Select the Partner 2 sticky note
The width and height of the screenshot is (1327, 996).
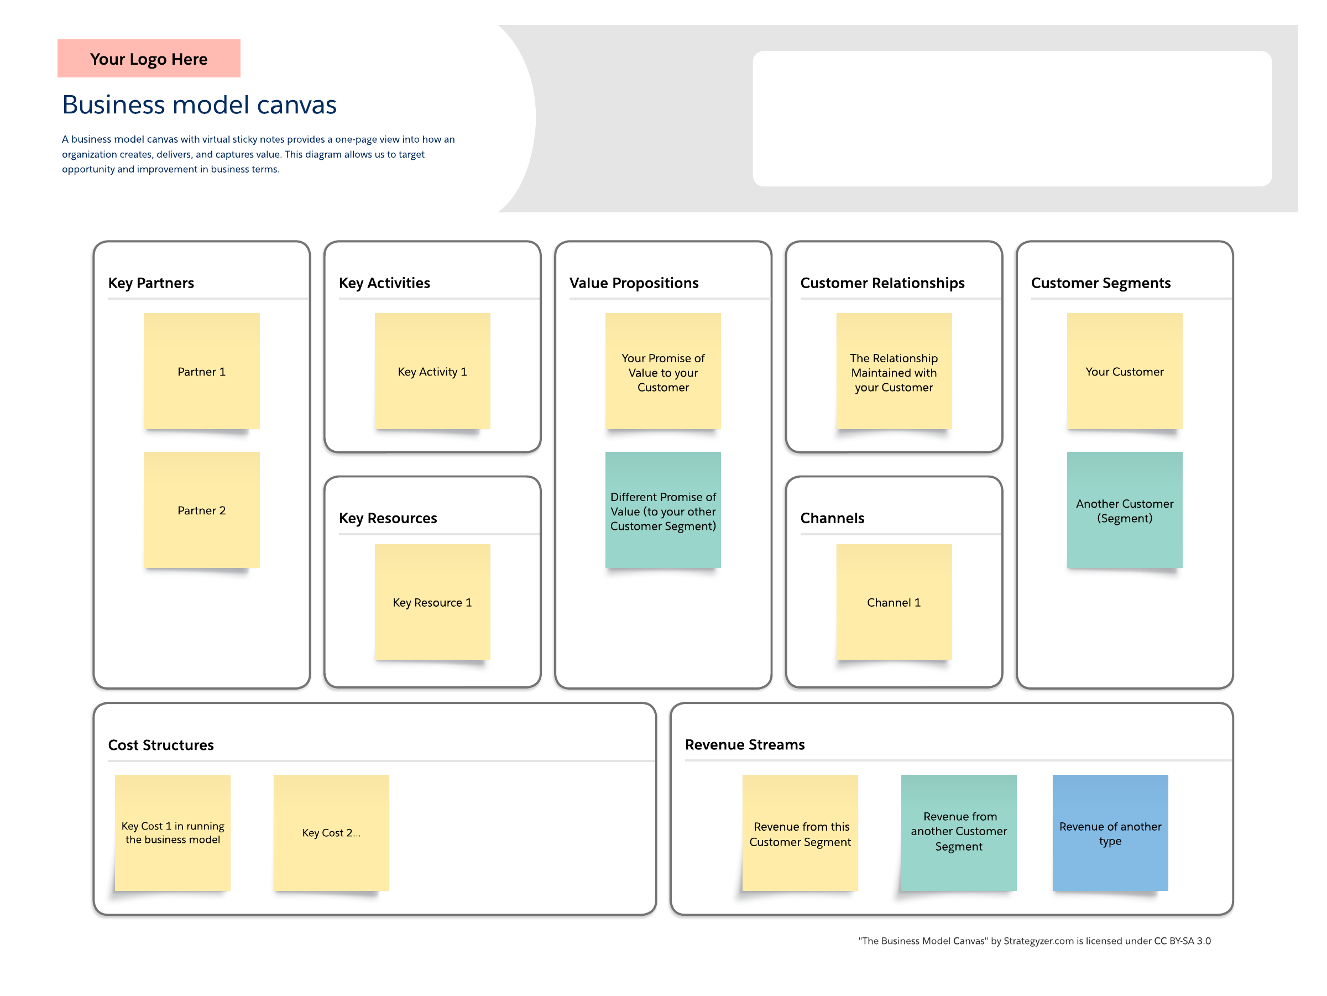(202, 509)
